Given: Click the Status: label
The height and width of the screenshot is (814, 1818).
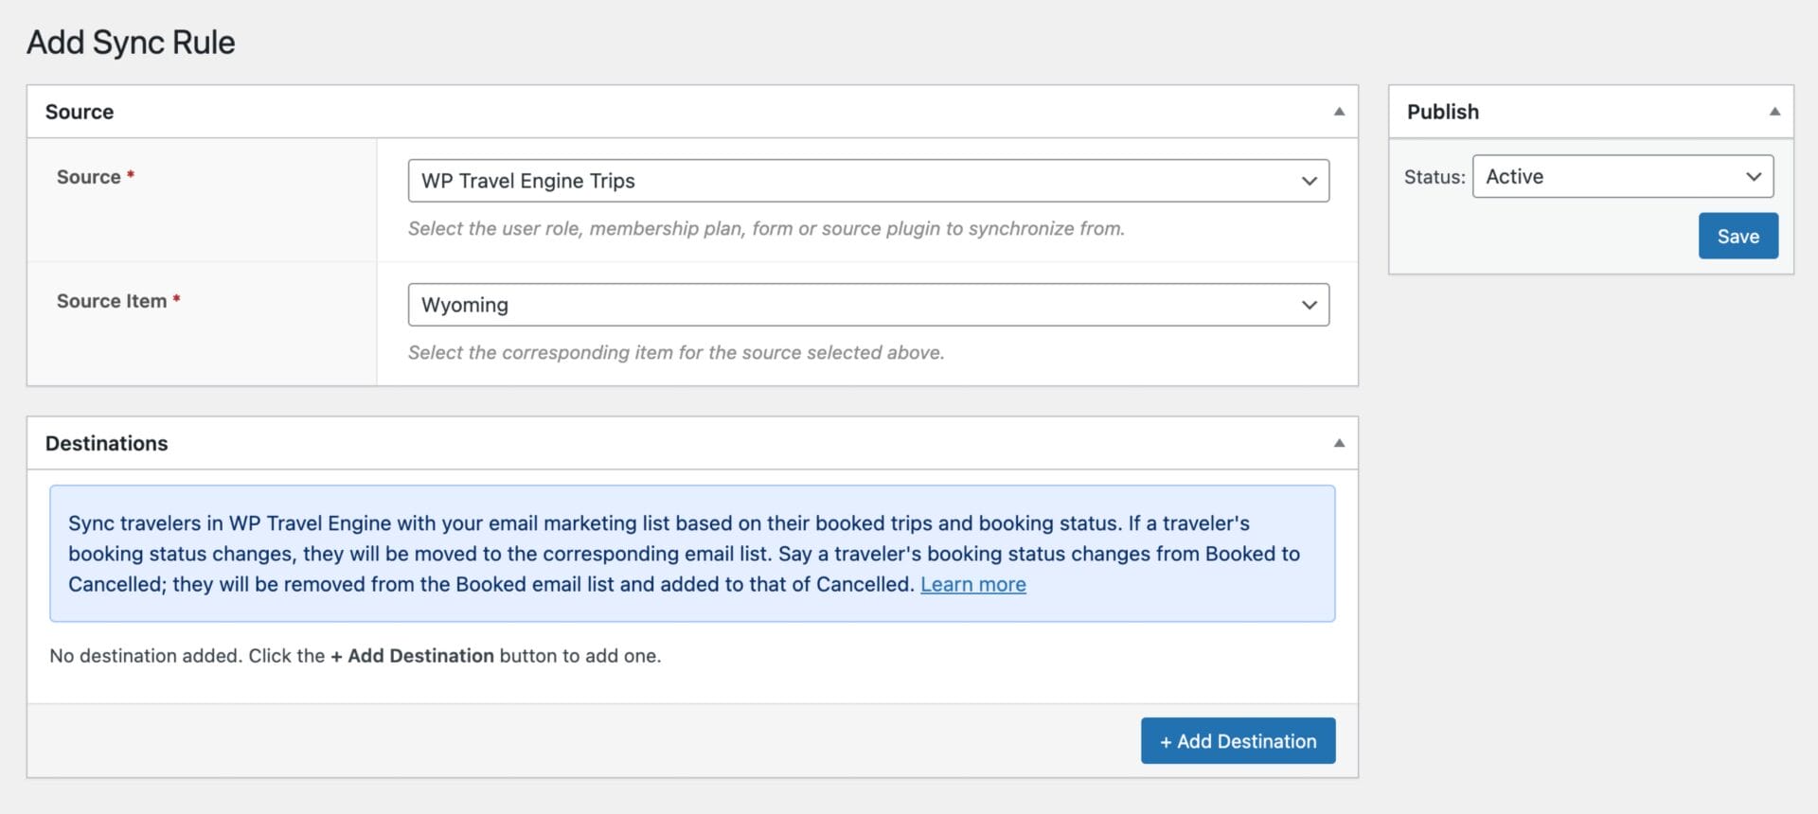Looking at the screenshot, I should coord(1435,177).
